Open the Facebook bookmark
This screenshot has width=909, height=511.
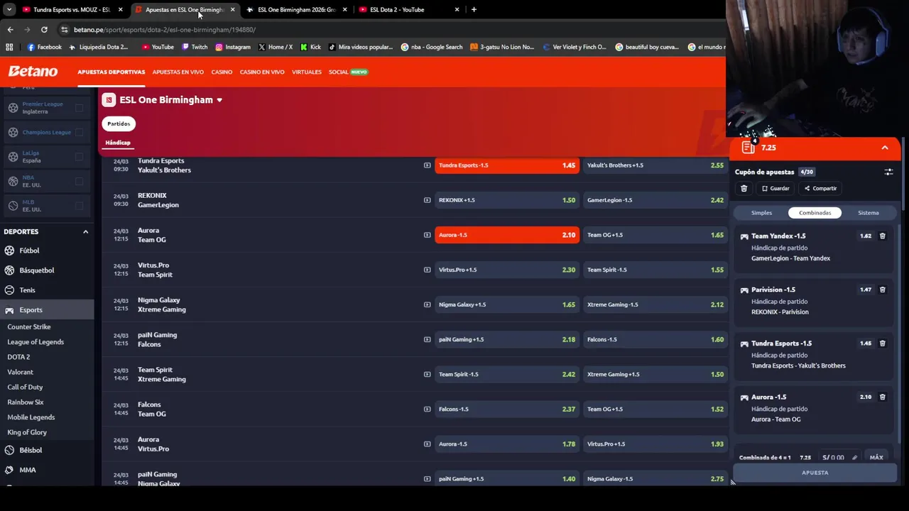tap(44, 47)
